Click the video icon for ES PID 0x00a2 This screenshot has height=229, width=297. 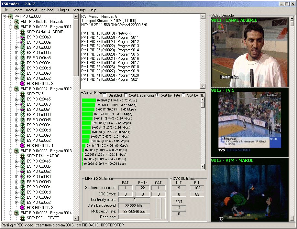click(22, 172)
